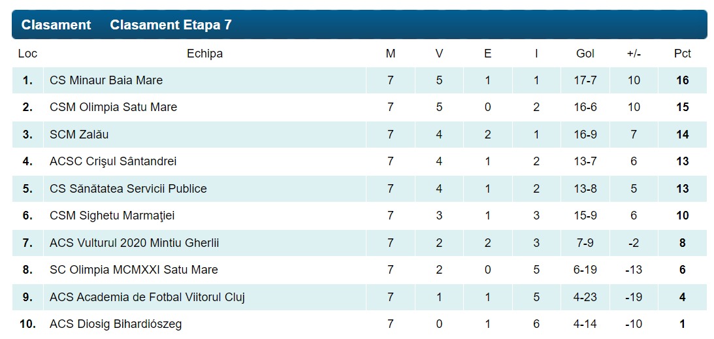Select ACSC Crişul Sântandrei row

click(113, 161)
